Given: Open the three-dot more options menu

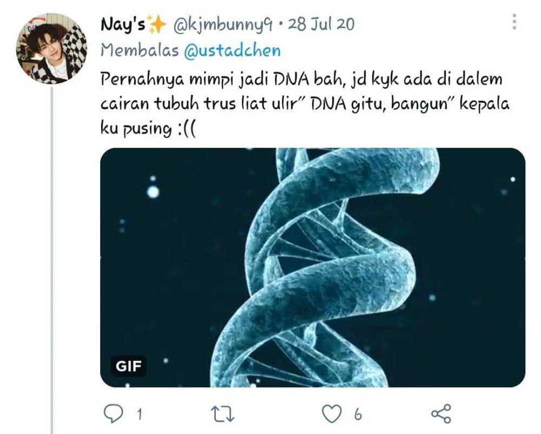Looking at the screenshot, I should click(514, 22).
